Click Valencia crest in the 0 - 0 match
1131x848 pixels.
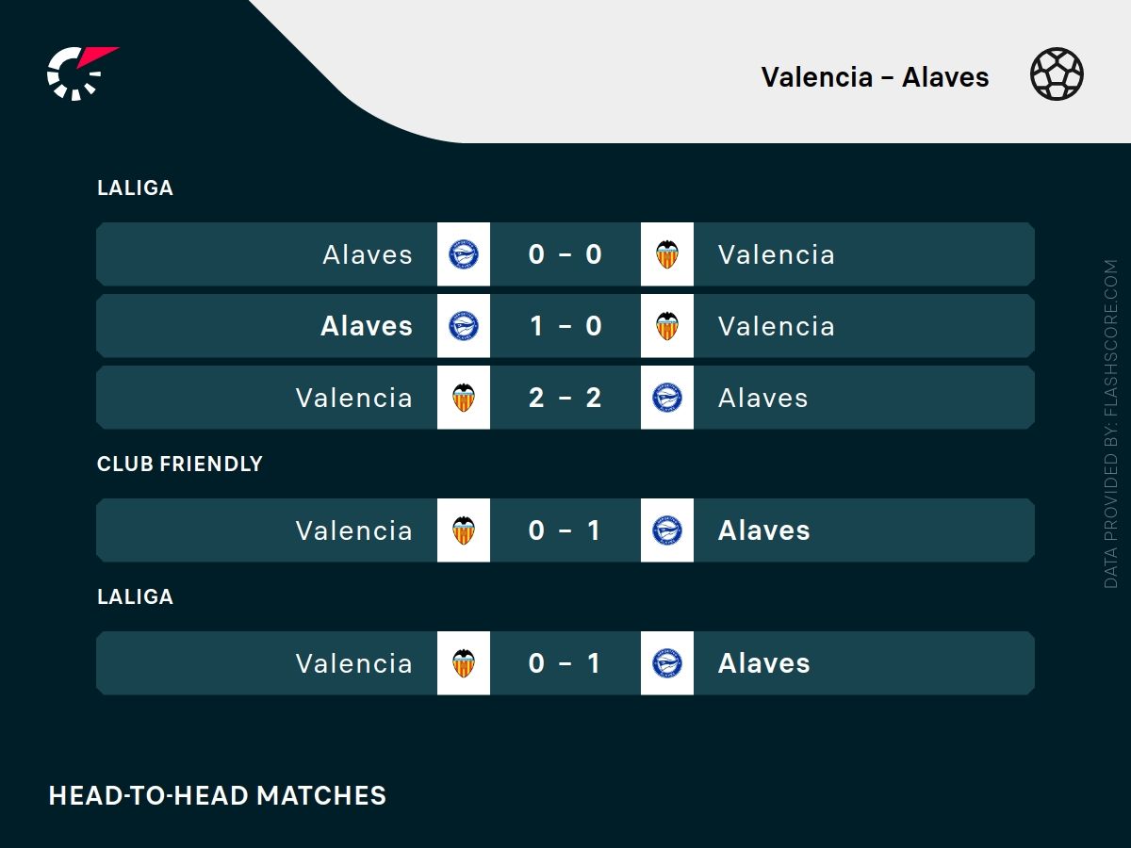click(667, 254)
